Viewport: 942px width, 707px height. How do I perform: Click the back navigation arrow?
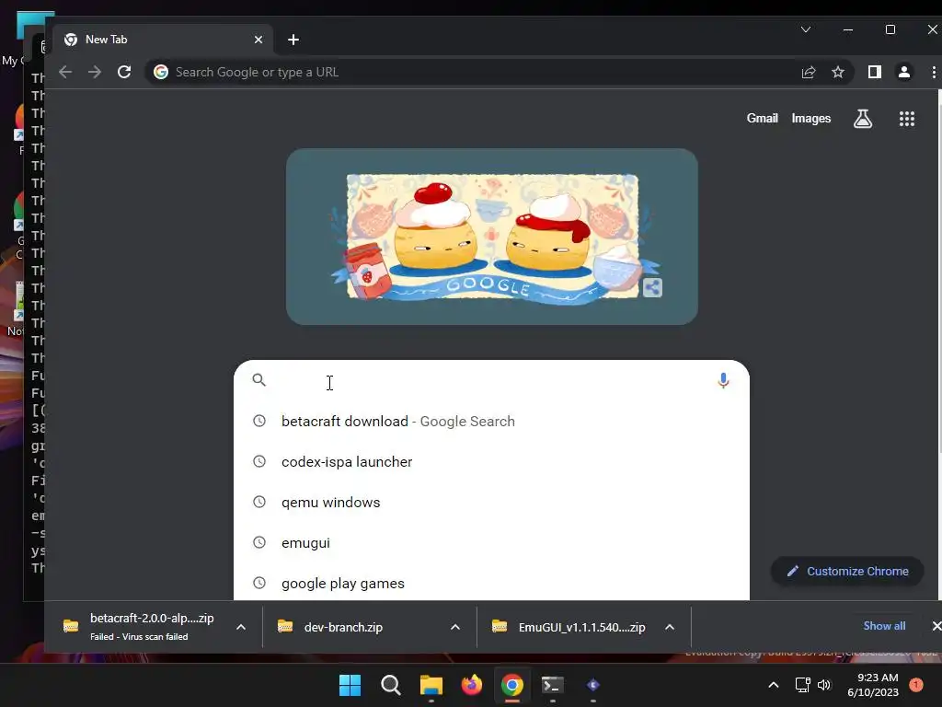pyautogui.click(x=65, y=72)
